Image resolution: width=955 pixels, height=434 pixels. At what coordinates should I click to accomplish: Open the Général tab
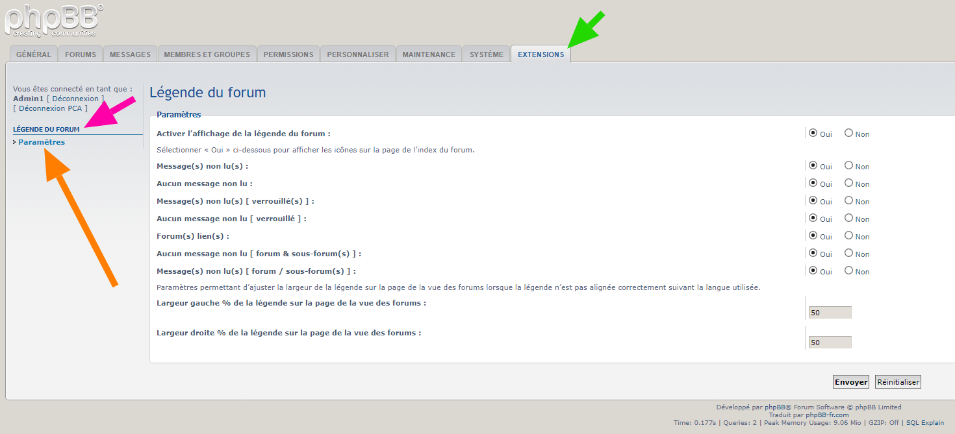point(34,54)
